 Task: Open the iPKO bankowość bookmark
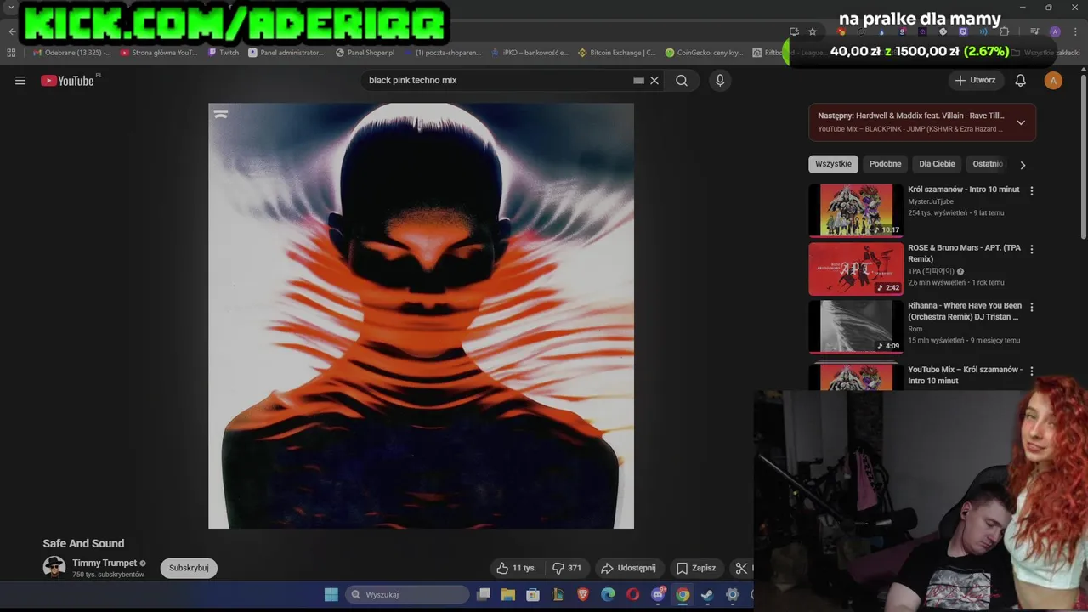point(529,53)
